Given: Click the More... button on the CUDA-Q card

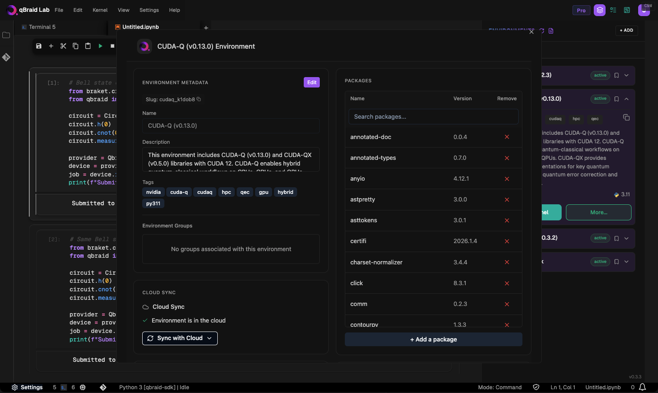Looking at the screenshot, I should click(598, 212).
